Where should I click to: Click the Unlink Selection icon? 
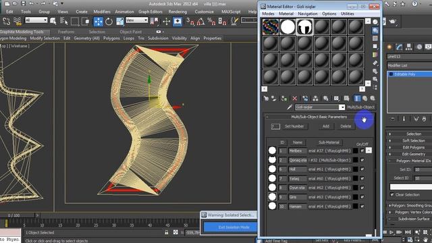pos(6,21)
